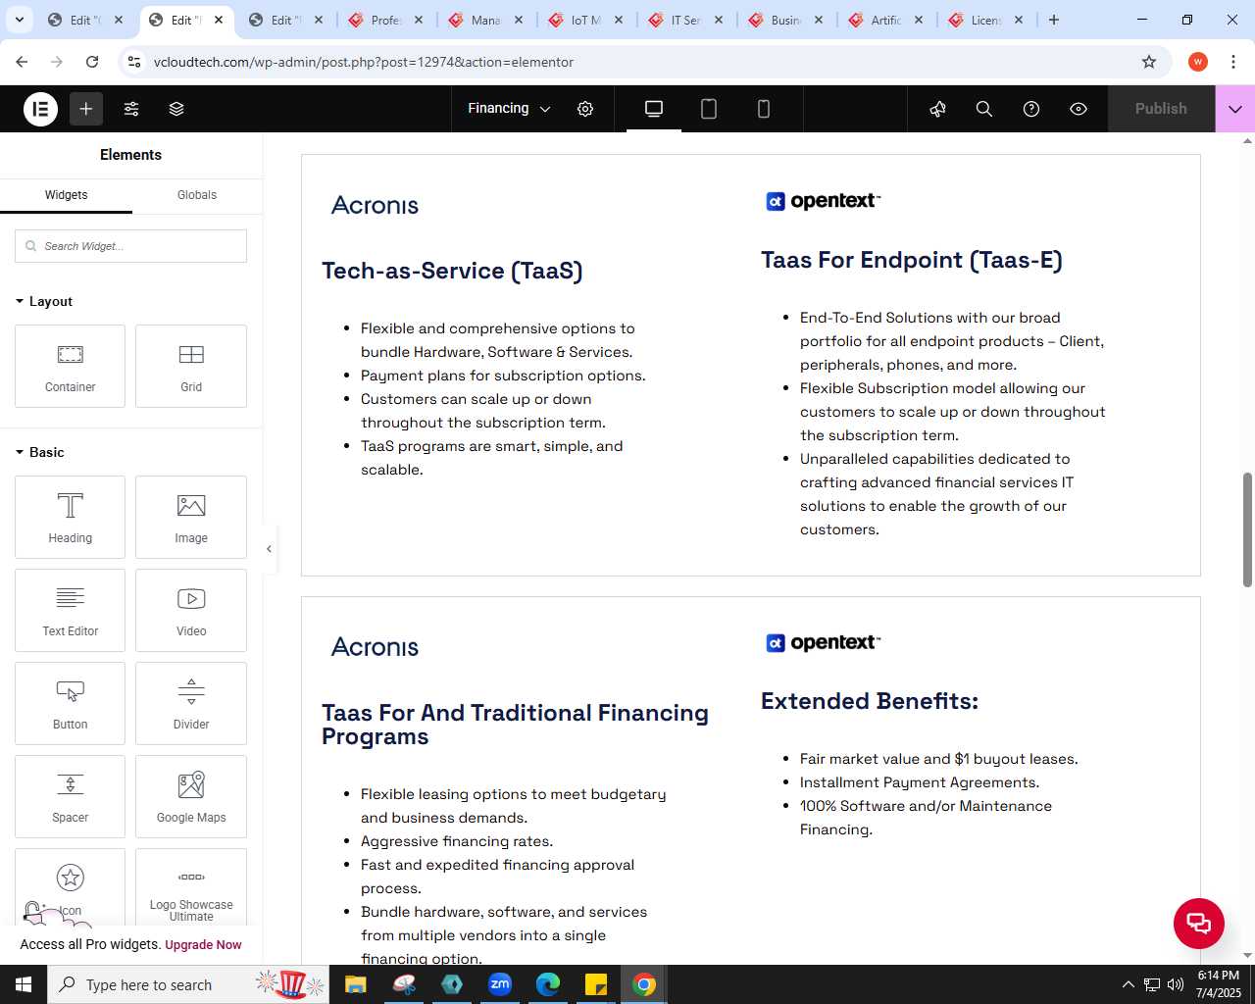The height and width of the screenshot is (1004, 1255).
Task: Bookmark this page with star icon
Action: tap(1149, 62)
